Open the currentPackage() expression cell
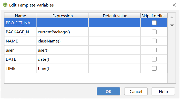Viewport: 180px width, 99px height. point(62,32)
